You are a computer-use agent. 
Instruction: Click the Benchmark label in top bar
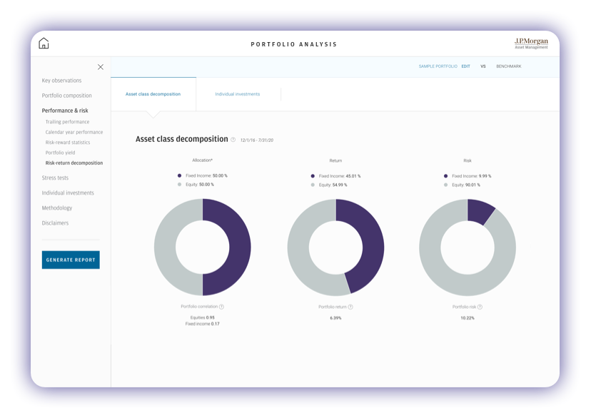(509, 66)
